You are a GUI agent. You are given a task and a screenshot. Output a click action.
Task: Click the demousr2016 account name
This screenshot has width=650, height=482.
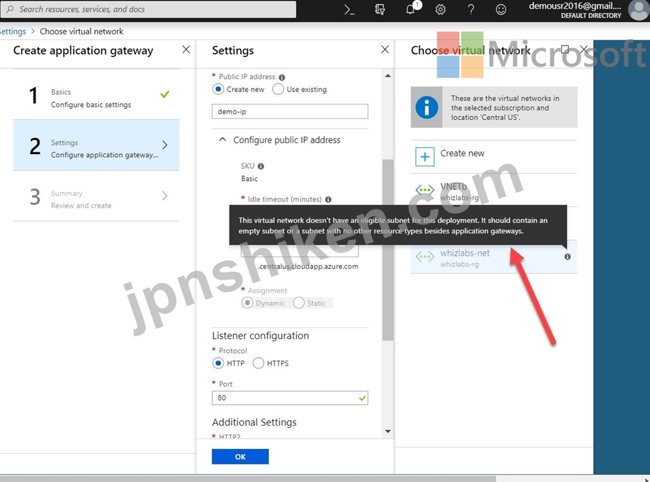[x=575, y=6]
